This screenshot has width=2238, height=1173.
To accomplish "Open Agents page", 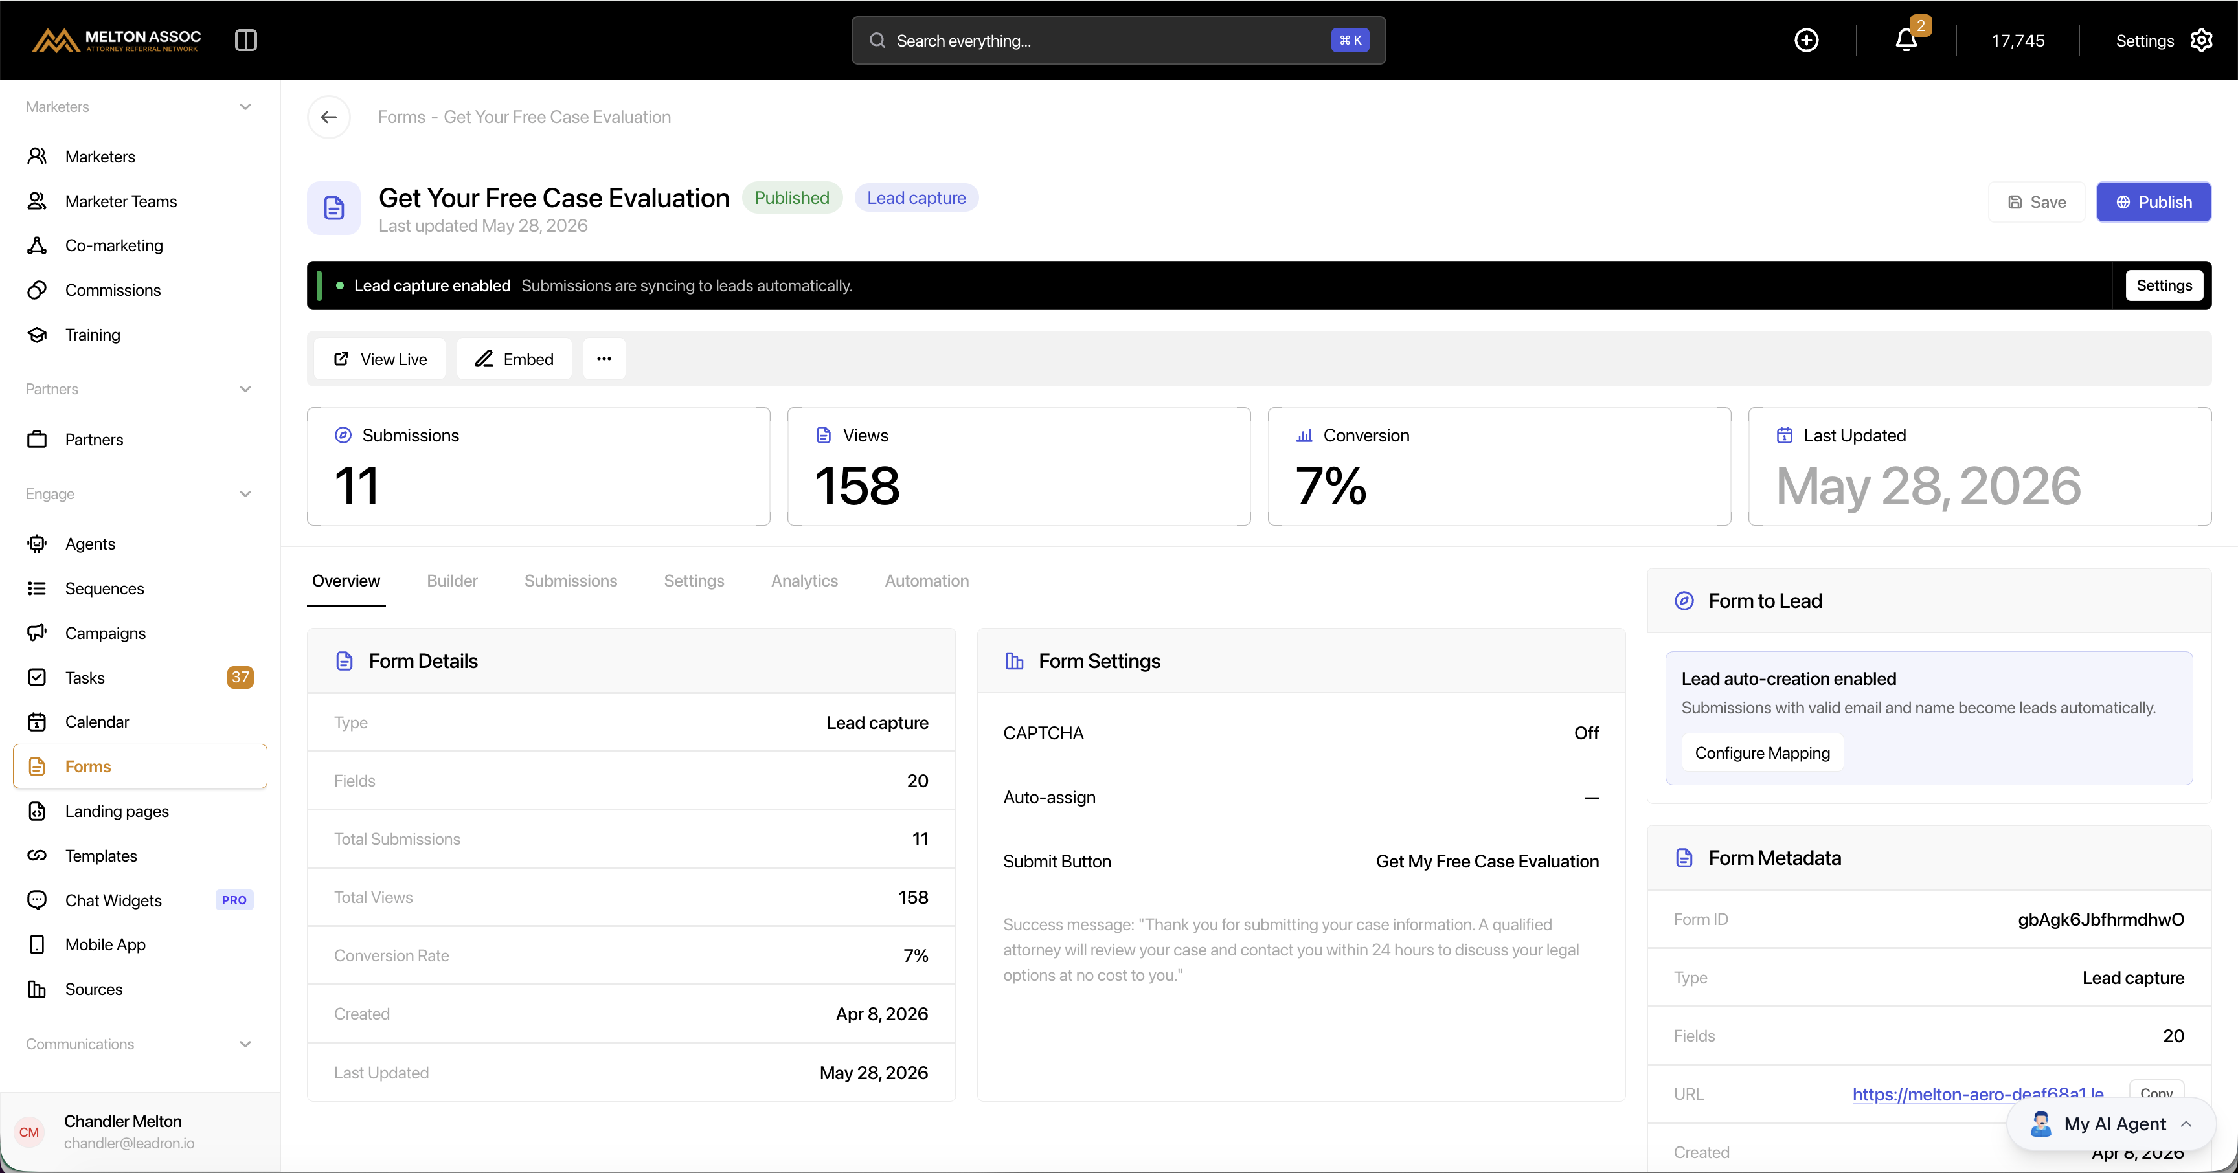I will click(141, 544).
